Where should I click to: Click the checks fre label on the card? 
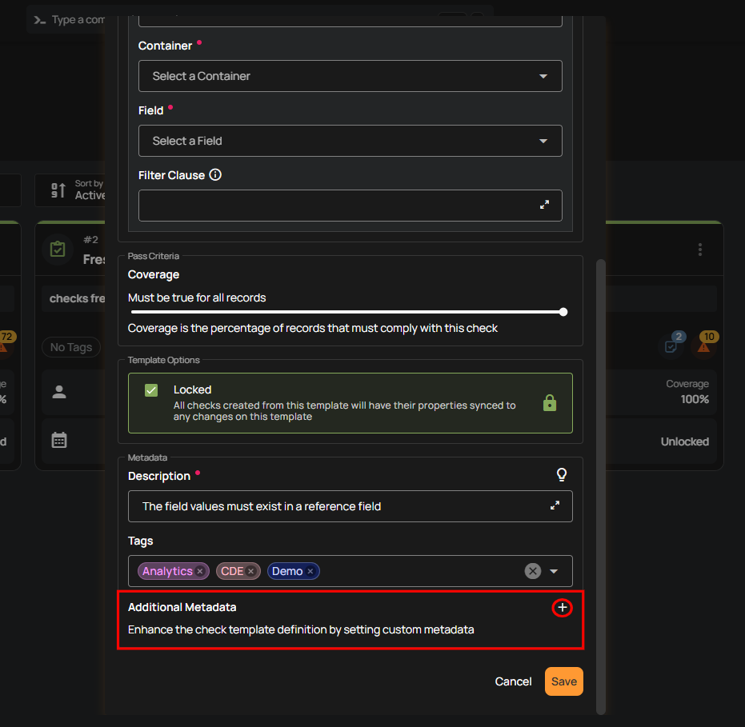(77, 298)
